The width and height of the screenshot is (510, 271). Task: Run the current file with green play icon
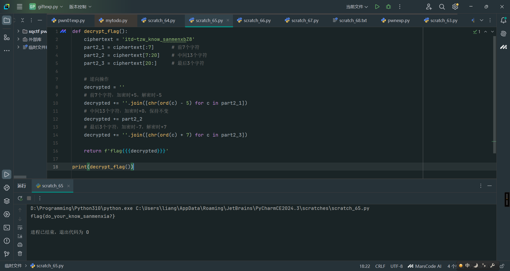[377, 7]
